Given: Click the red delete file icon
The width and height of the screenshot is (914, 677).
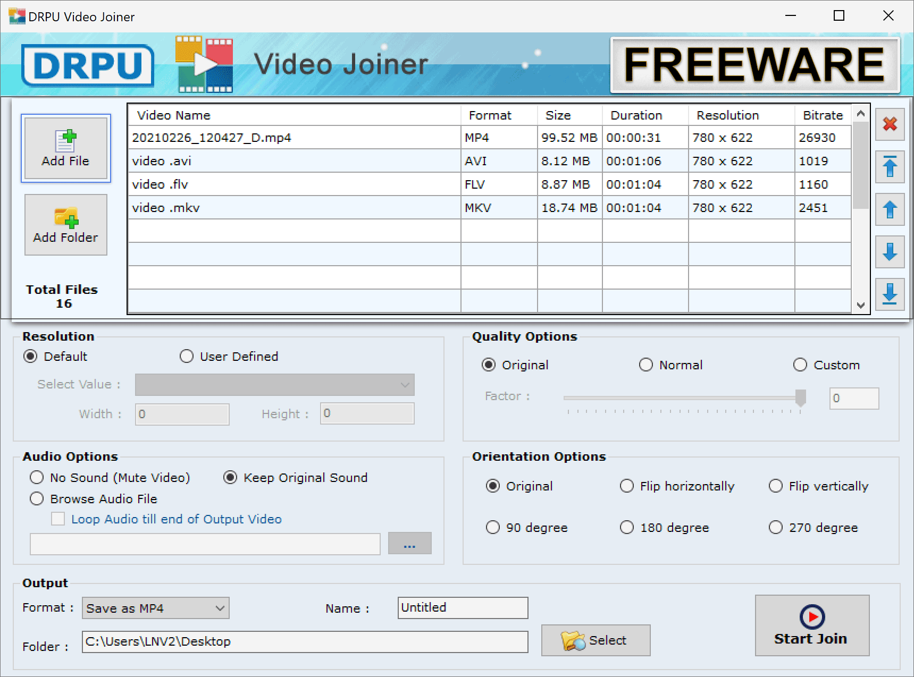Looking at the screenshot, I should (x=890, y=124).
